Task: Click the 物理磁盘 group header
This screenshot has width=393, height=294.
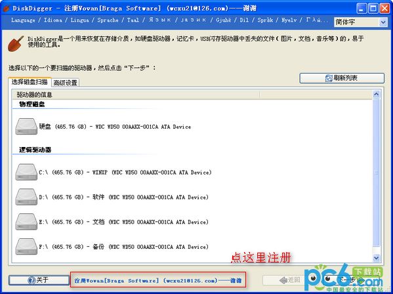Action: click(32, 104)
